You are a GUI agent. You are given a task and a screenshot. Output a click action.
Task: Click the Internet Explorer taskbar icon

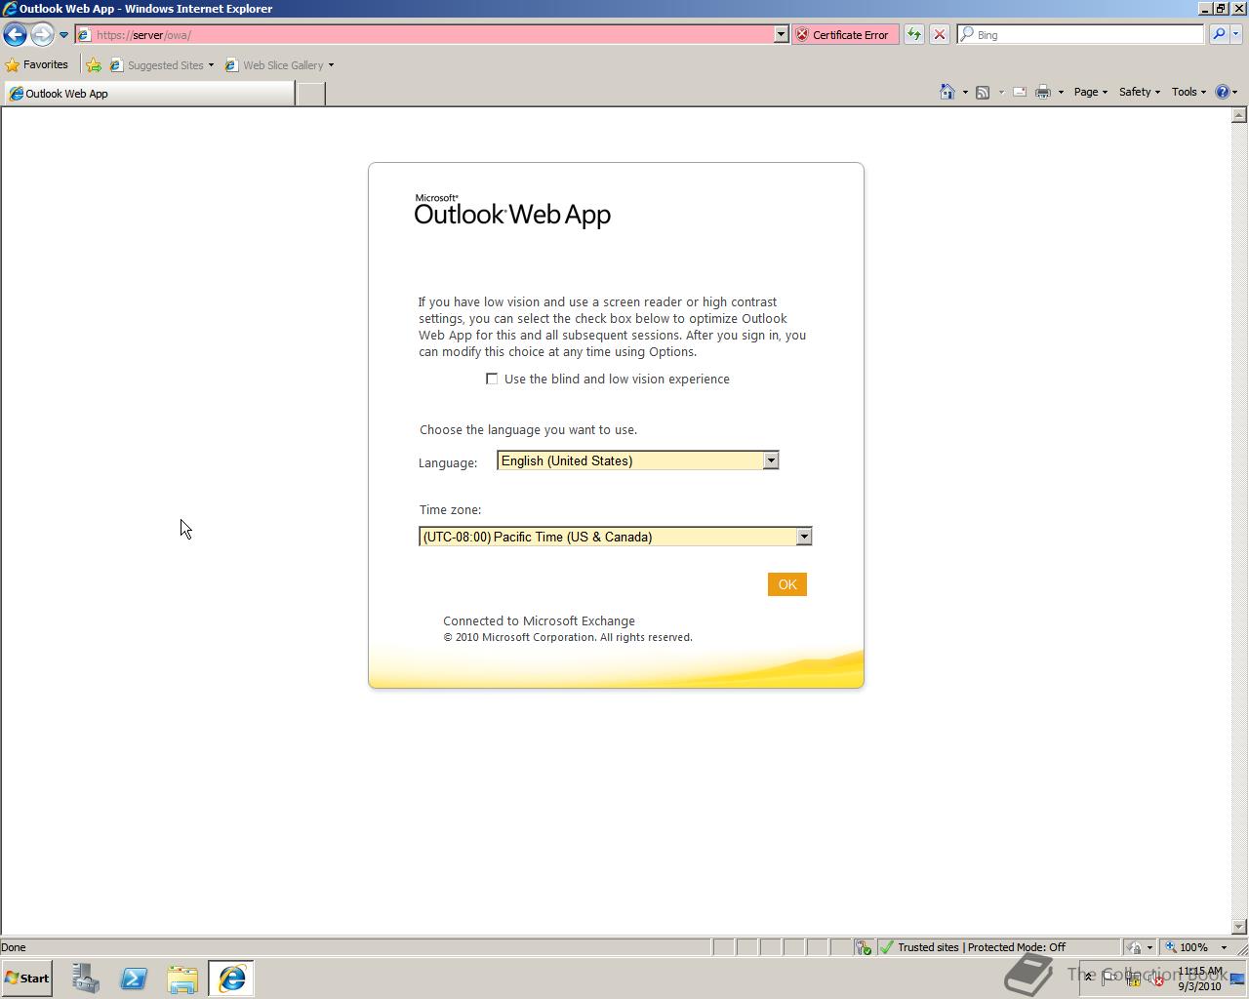231,979
